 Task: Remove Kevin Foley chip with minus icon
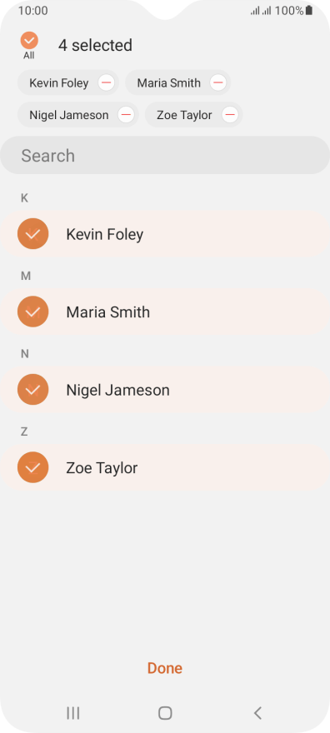pos(107,82)
